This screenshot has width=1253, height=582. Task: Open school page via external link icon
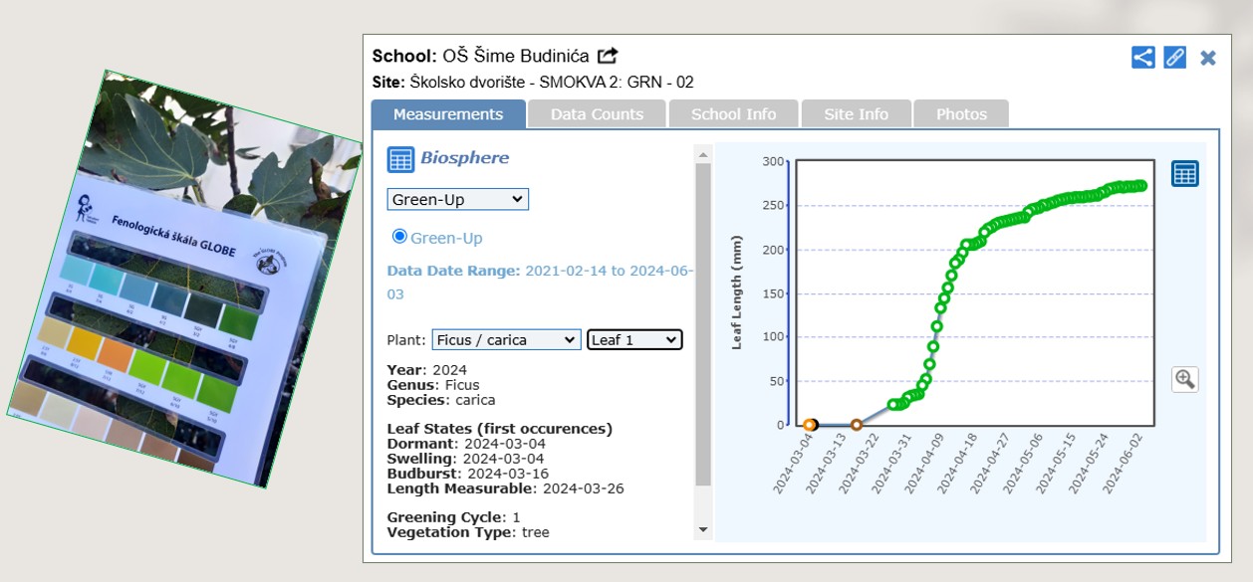(x=608, y=56)
